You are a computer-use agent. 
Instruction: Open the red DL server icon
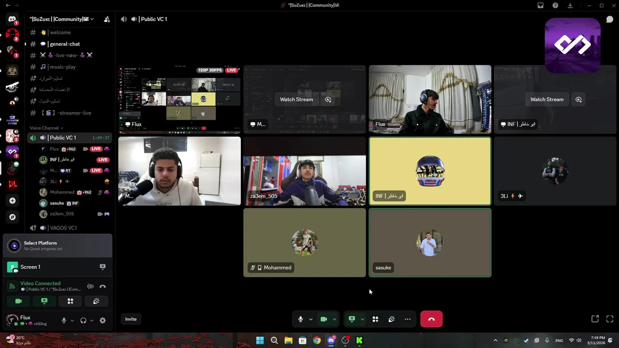point(12,184)
